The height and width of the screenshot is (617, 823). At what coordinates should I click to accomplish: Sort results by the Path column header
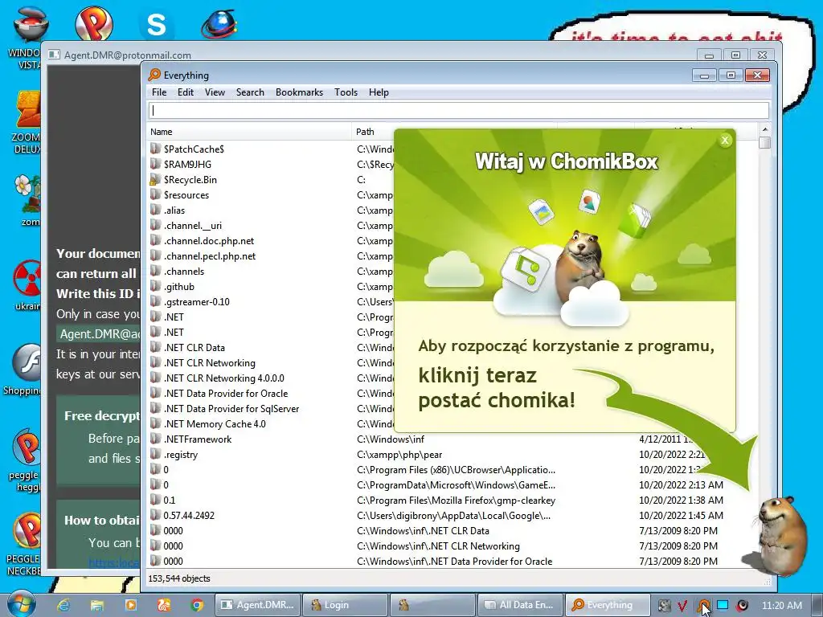click(x=374, y=132)
